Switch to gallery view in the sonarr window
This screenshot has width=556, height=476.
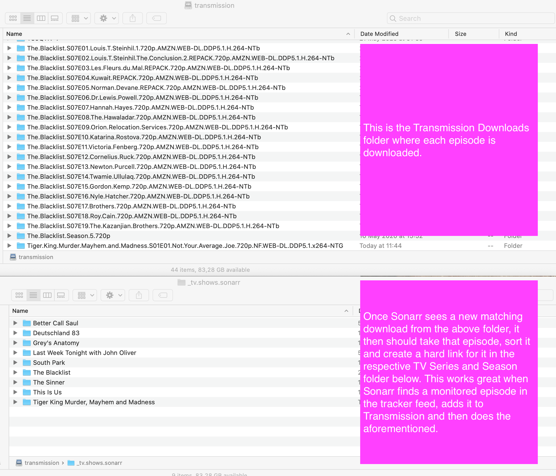[x=61, y=295]
